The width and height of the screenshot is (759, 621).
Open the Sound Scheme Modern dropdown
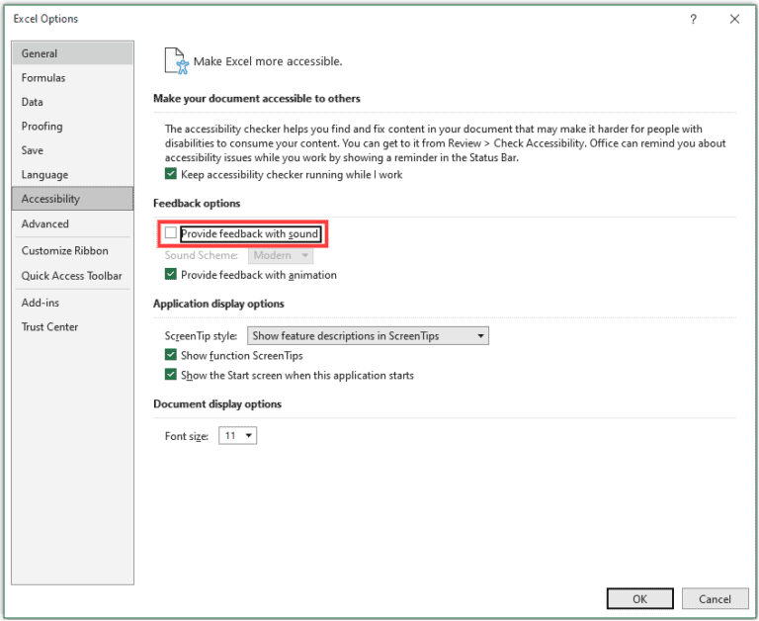(x=281, y=255)
